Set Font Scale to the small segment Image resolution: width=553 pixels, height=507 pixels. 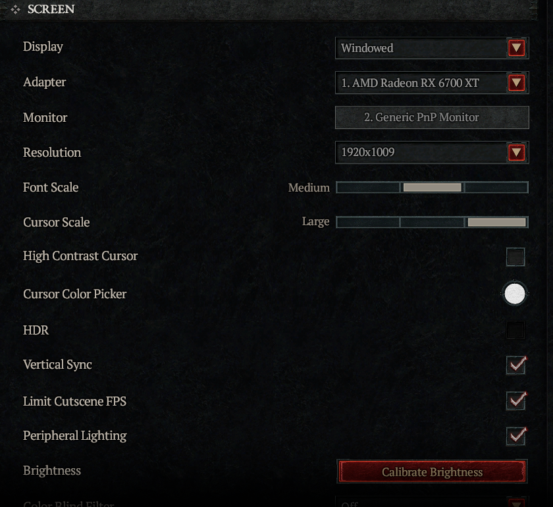368,188
